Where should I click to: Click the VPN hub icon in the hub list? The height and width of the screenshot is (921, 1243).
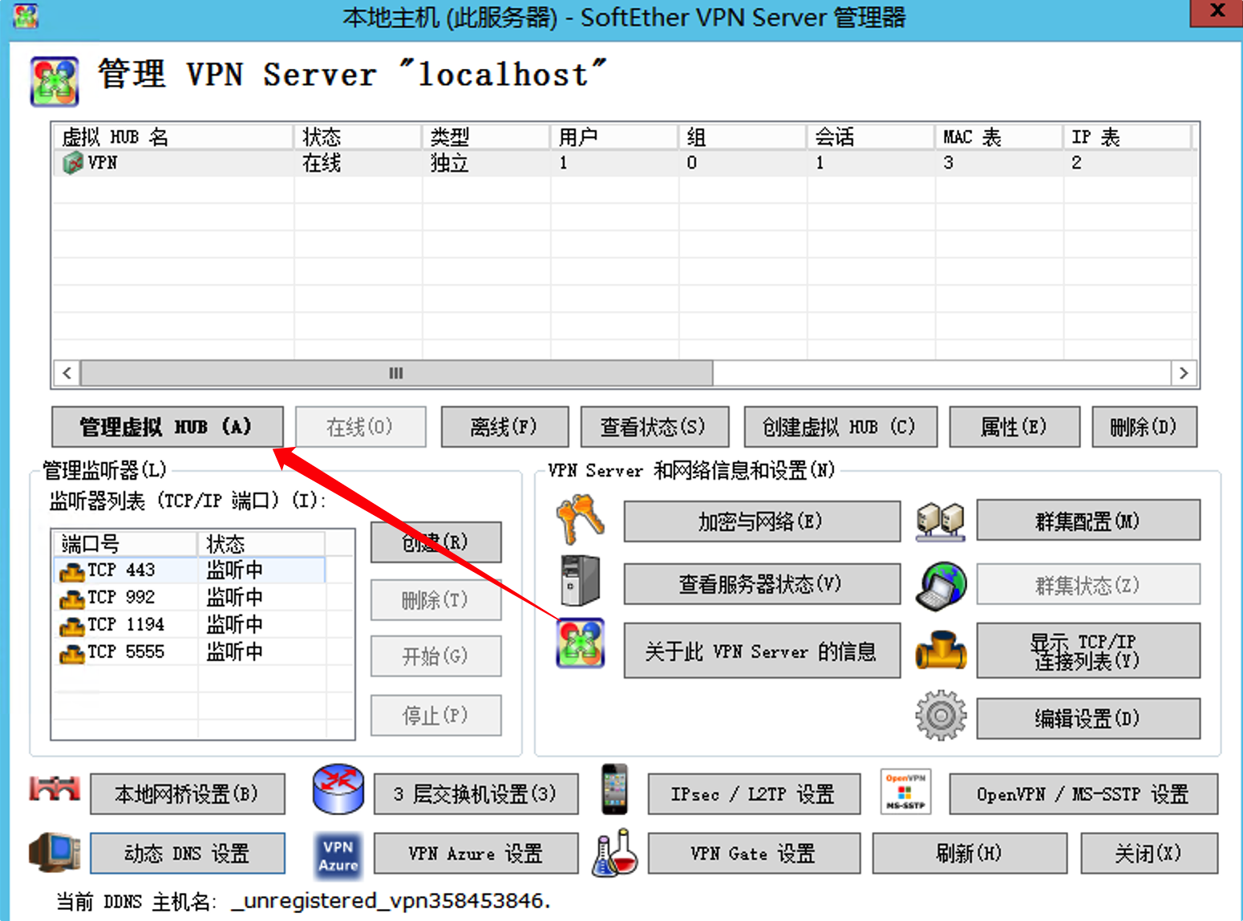[73, 163]
